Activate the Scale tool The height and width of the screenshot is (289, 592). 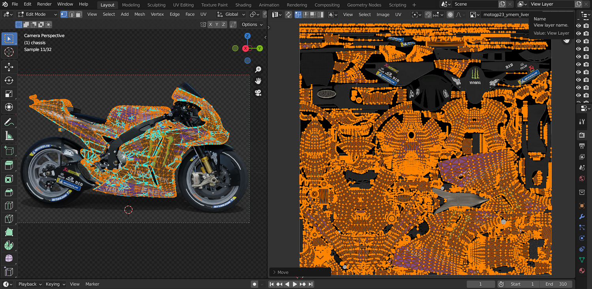[x=9, y=94]
